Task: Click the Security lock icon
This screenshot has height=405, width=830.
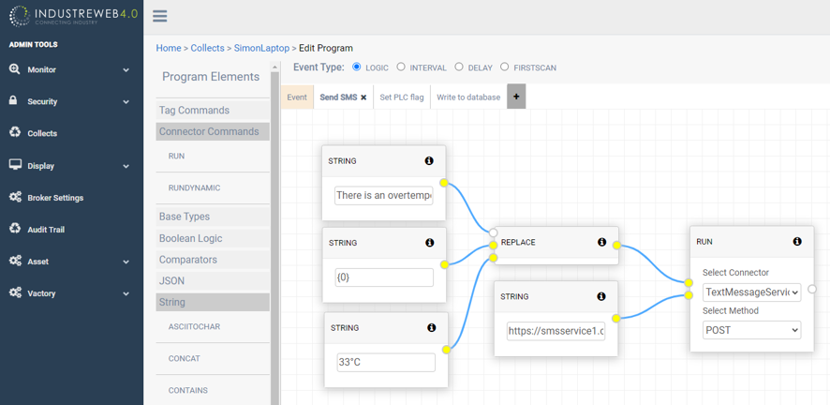Action: pyautogui.click(x=14, y=100)
